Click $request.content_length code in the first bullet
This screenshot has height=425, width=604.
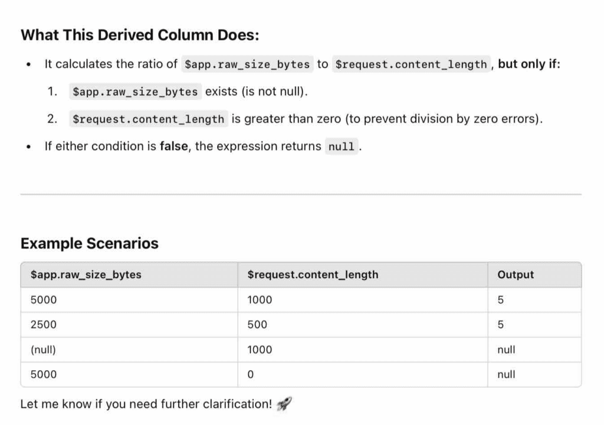[412, 64]
